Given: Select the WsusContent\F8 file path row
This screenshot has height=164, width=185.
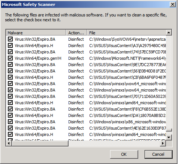Looking at the screenshot, I should (x=127, y=109).
